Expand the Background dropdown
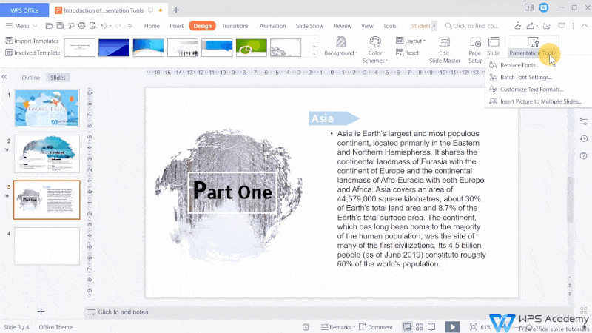The height and width of the screenshot is (333, 592). pyautogui.click(x=340, y=48)
